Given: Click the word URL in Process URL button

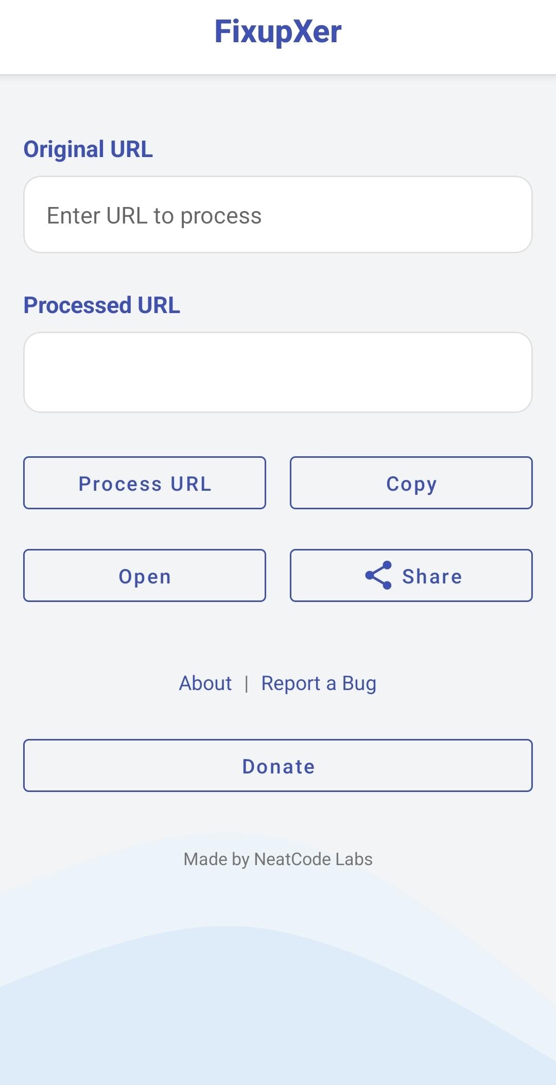Looking at the screenshot, I should tap(191, 484).
